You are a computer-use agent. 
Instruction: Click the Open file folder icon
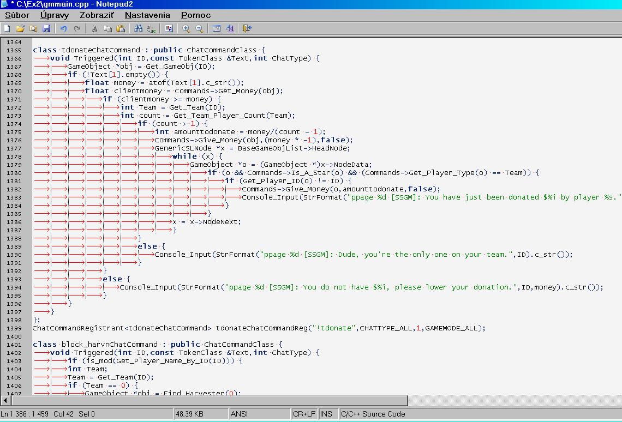20,28
